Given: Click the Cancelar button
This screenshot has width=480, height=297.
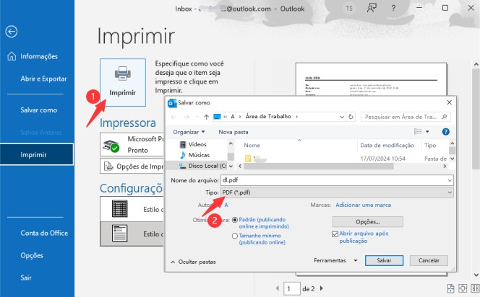Looking at the screenshot, I should (429, 260).
